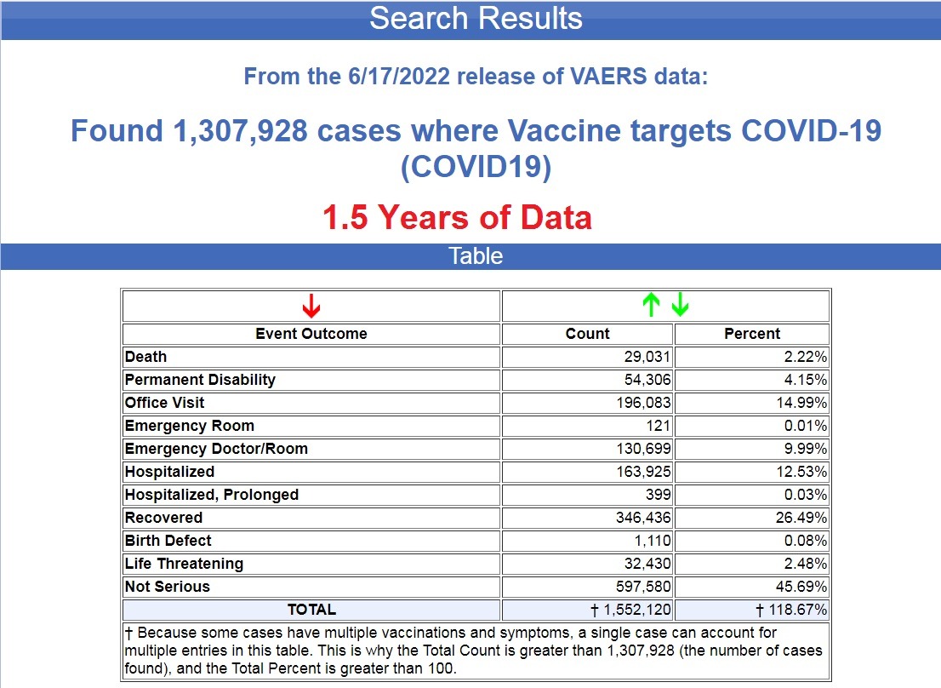Click the Permanent Disability row label
This screenshot has width=941, height=688.
pyautogui.click(x=200, y=380)
